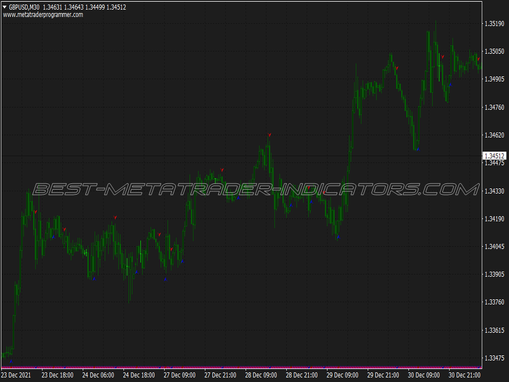Click time axis label 29 Dec 21:00
The image size is (509, 382).
383,375
